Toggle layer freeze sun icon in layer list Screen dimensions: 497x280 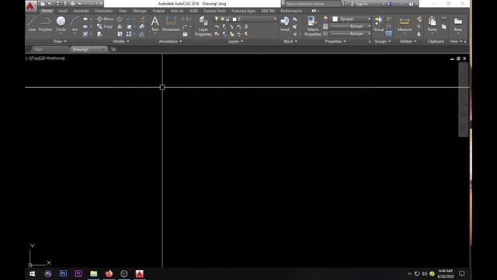[222, 19]
